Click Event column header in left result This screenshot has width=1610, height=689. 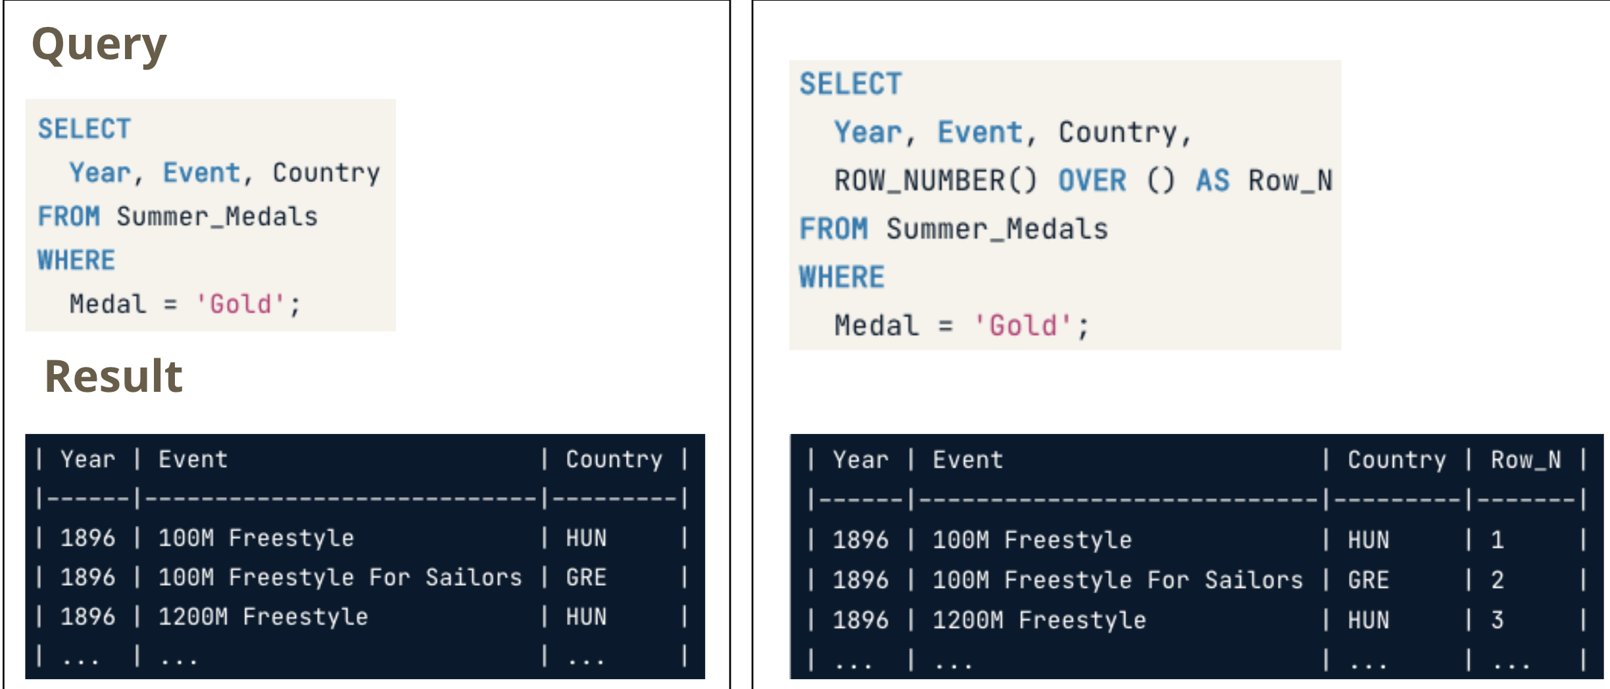pyautogui.click(x=193, y=459)
